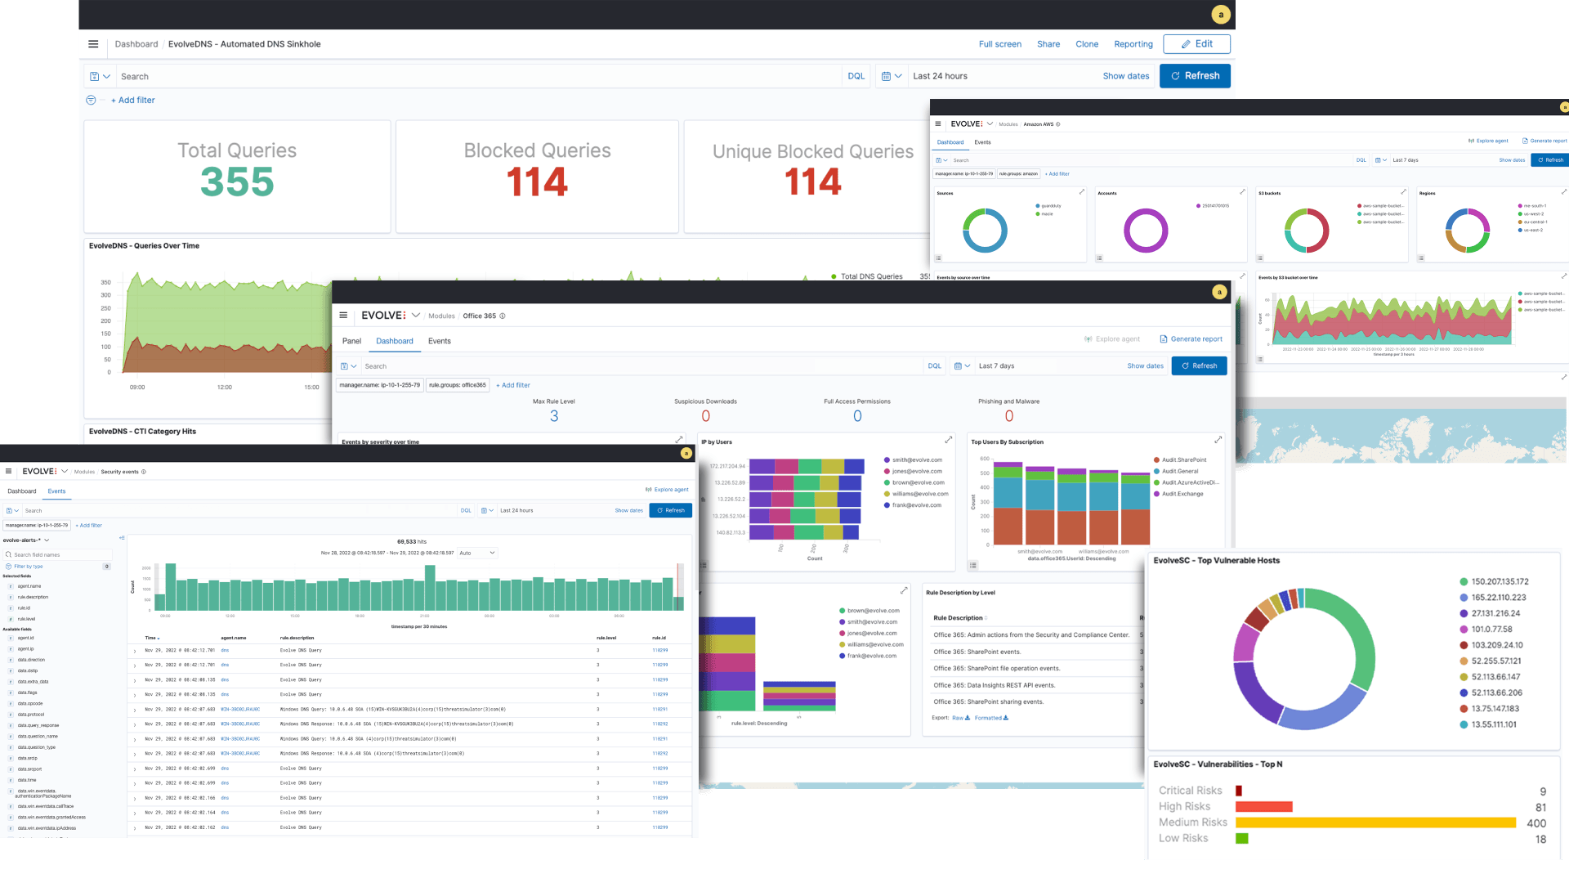The width and height of the screenshot is (1569, 883).
Task: Sort events table by the Time column header
Action: coord(152,638)
